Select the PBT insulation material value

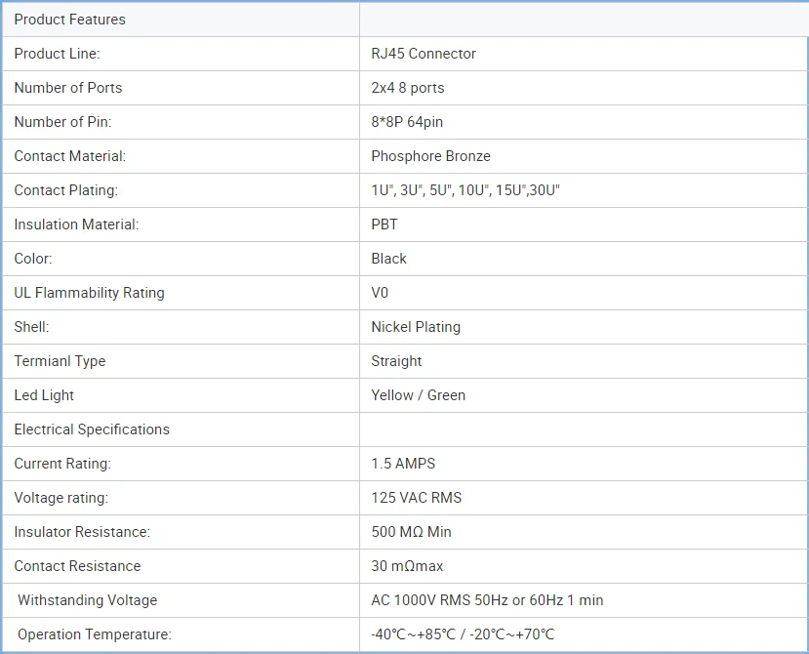384,225
